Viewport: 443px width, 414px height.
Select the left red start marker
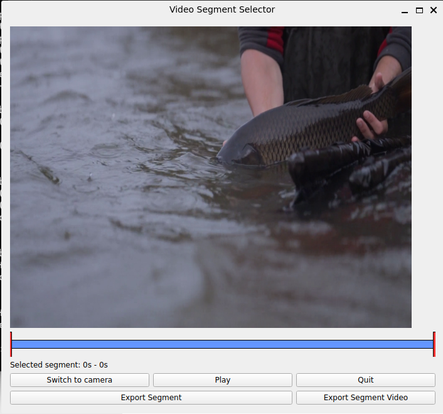pyautogui.click(x=11, y=344)
